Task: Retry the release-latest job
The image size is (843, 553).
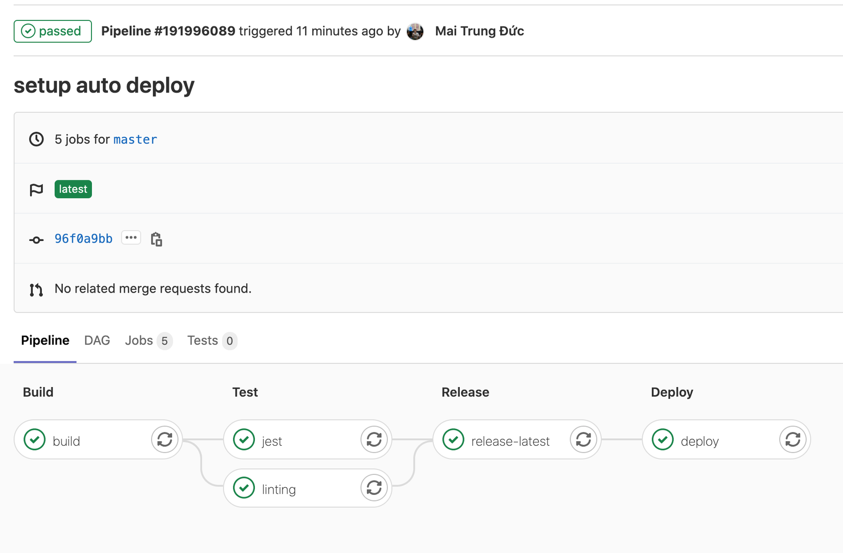Action: [583, 440]
